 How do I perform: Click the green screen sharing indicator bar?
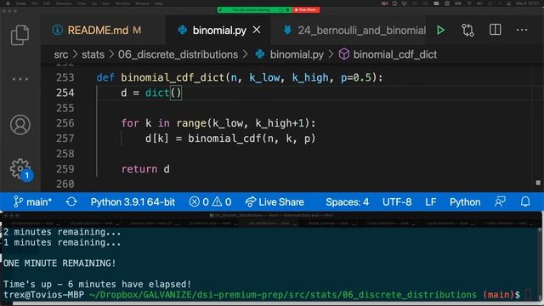255,9
